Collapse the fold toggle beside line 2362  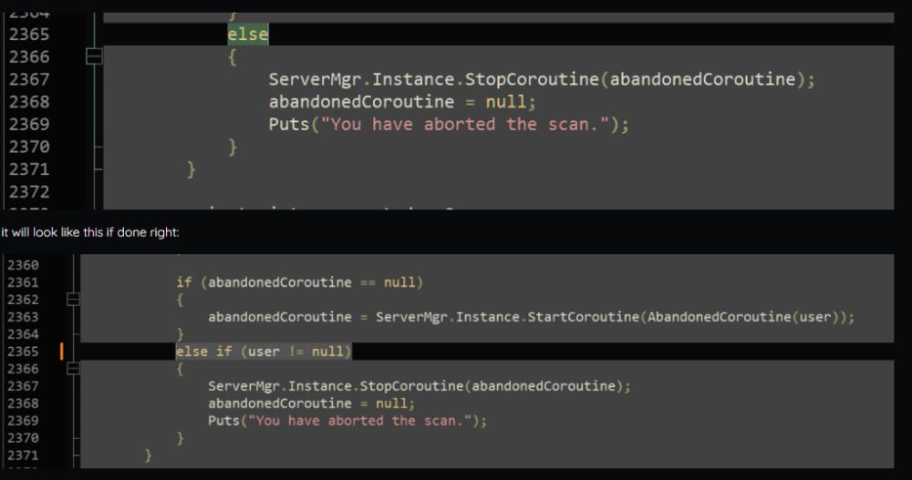click(73, 300)
